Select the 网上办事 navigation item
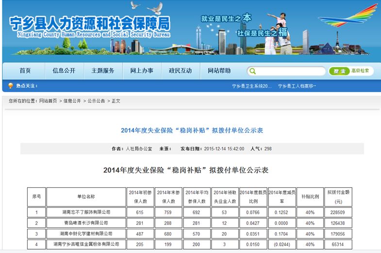Screen dimensions: 381x253 click(142, 71)
